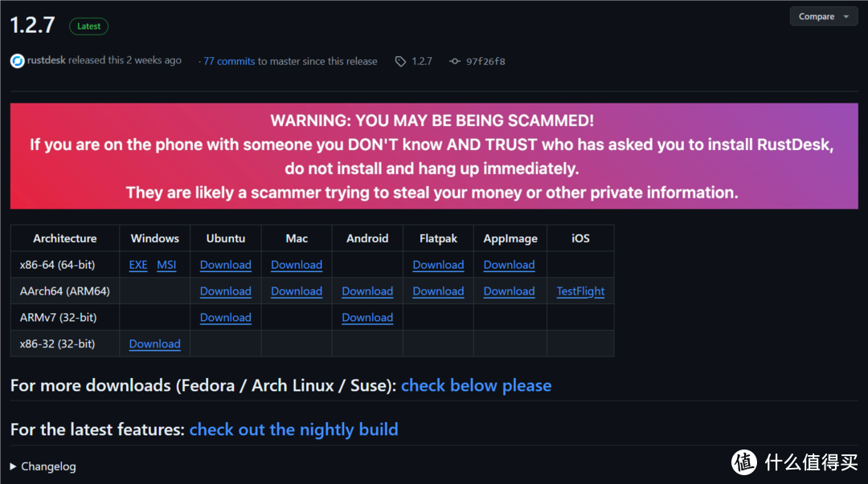The height and width of the screenshot is (484, 868).
Task: Download Windows x86-32 build
Action: (x=155, y=344)
